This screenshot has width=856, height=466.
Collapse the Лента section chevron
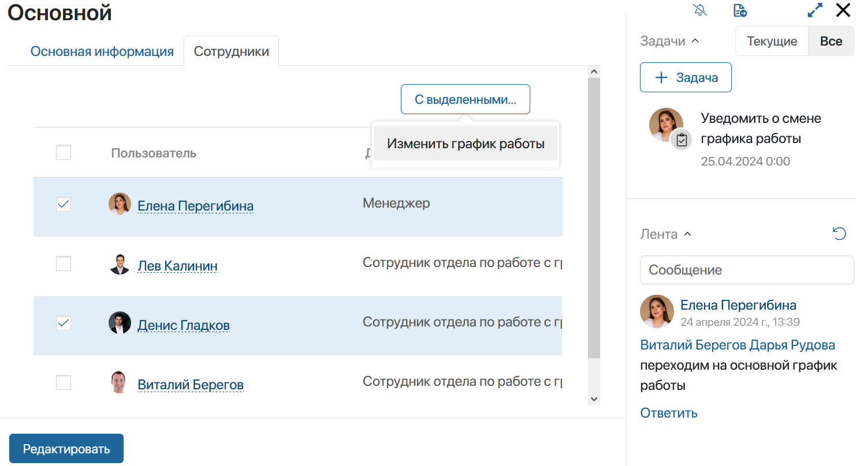(x=687, y=234)
